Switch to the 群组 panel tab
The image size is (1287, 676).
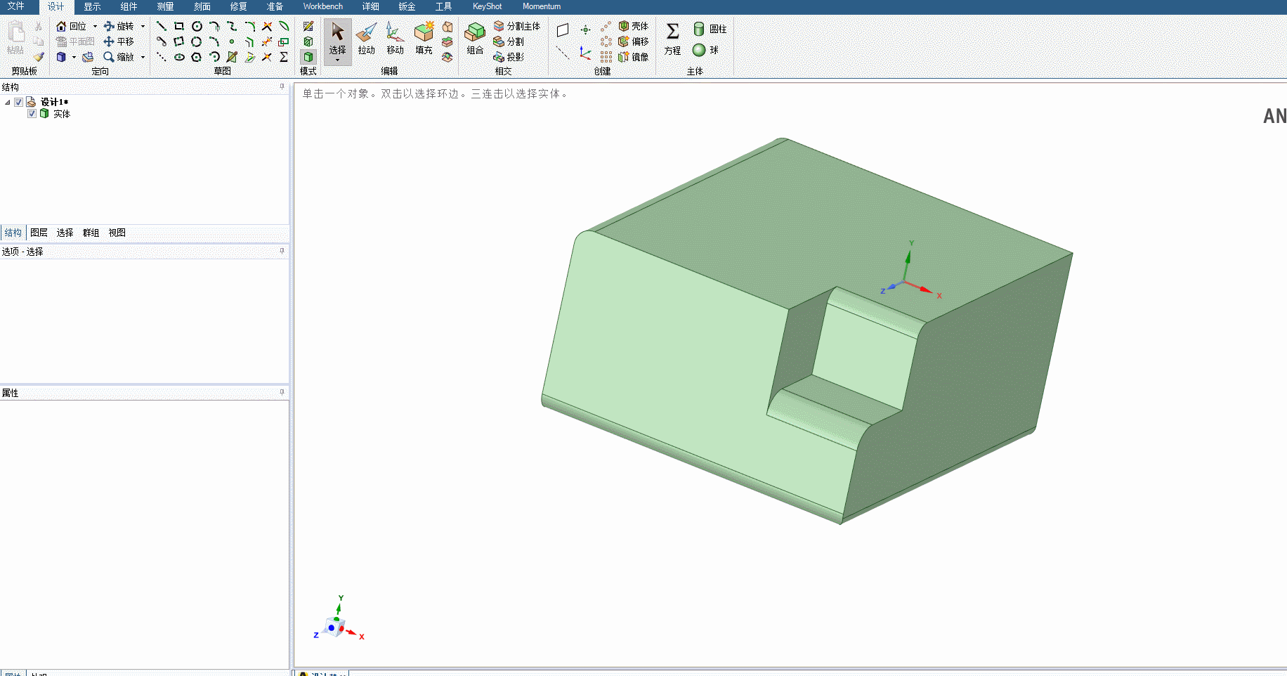(x=91, y=233)
